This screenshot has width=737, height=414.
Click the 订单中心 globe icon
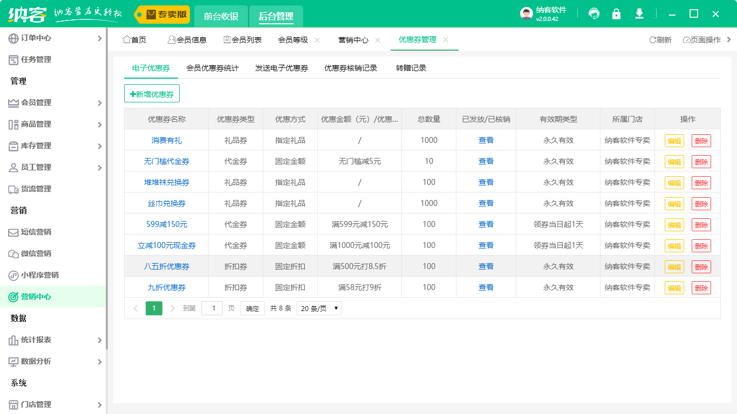[13, 38]
